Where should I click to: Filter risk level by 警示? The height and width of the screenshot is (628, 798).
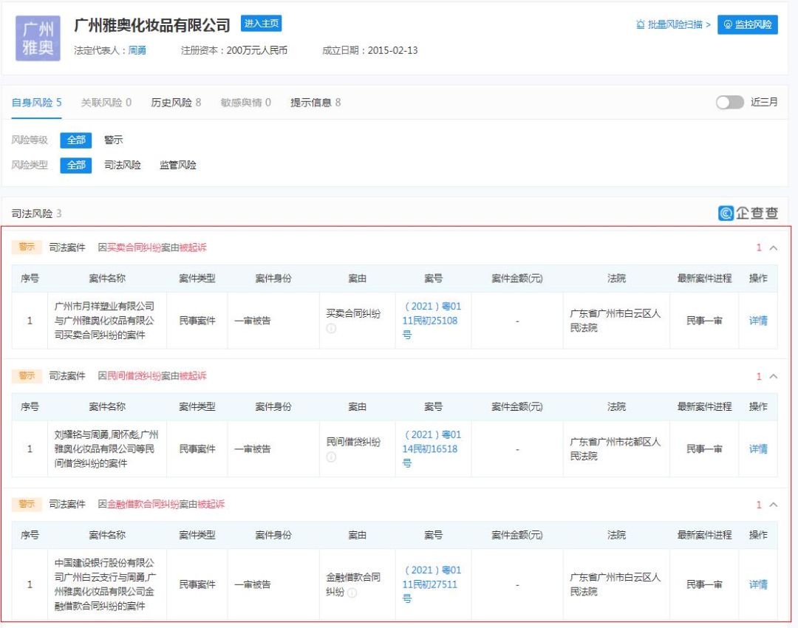pyautogui.click(x=113, y=140)
